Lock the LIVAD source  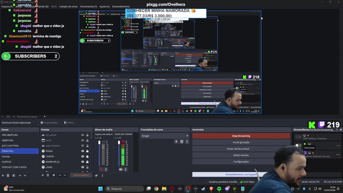point(87,167)
